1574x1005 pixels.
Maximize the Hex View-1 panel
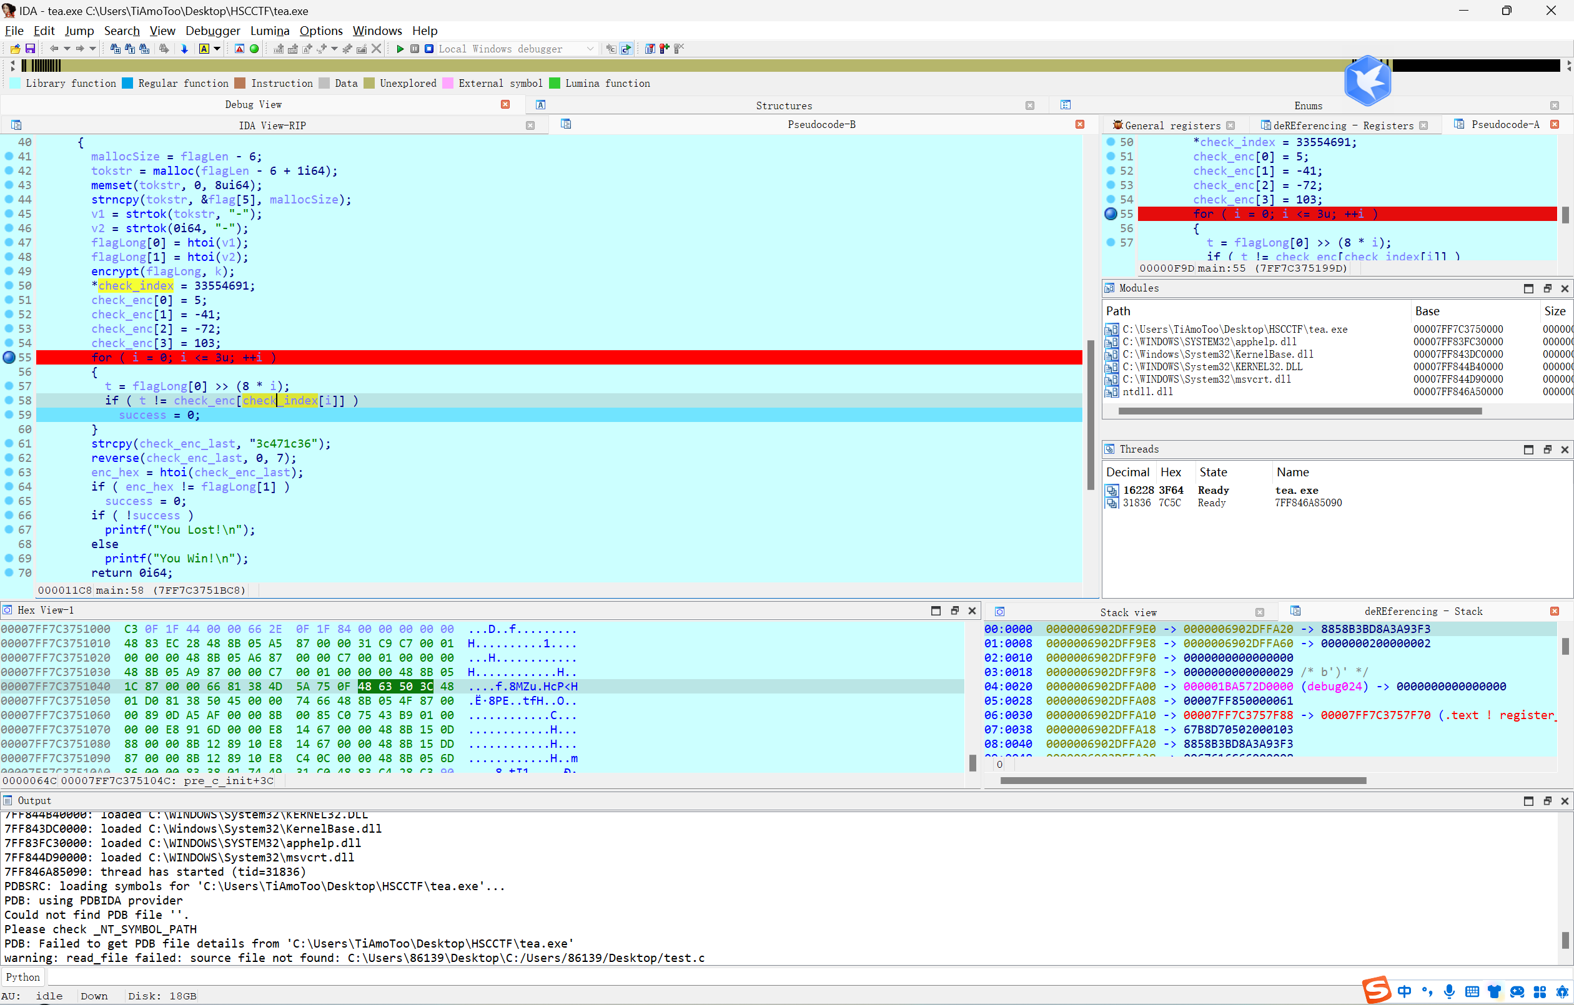pos(936,610)
